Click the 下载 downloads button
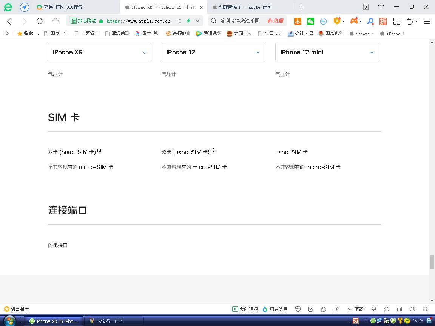Screen dimensions: 435x326 tap(355, 309)
